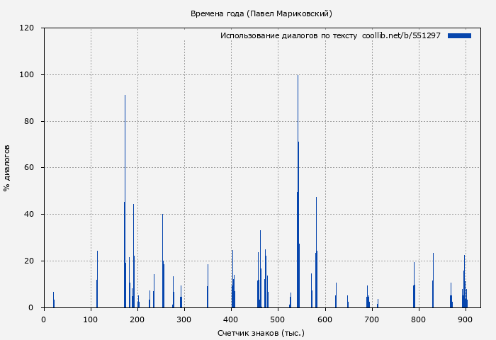Viewport: 496px width, 340px height.
Task: Select the tallest bar reaching 100%
Action: click(x=298, y=191)
